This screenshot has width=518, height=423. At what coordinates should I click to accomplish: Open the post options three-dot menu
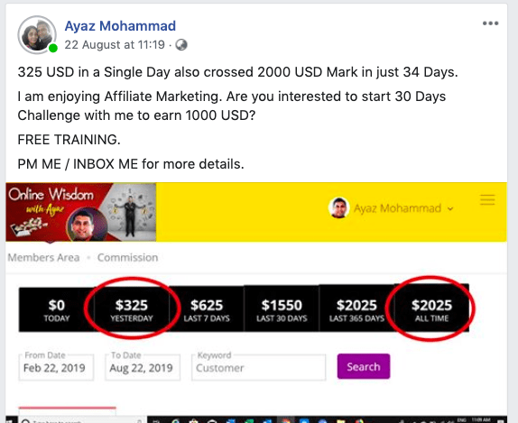(490, 23)
